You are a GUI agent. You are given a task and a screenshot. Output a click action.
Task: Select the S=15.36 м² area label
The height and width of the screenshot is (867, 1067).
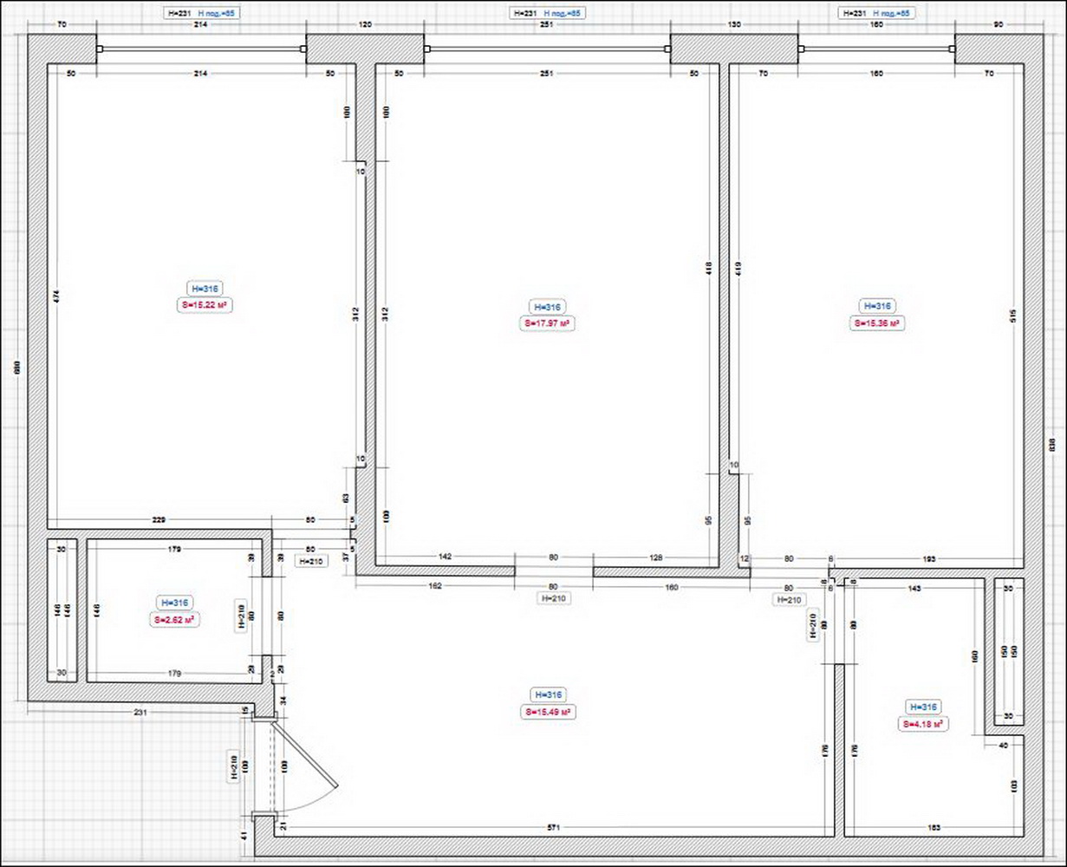coord(877,323)
